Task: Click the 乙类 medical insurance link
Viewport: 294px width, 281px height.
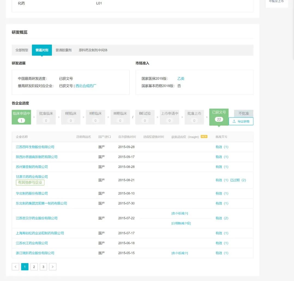Action: 181,79
